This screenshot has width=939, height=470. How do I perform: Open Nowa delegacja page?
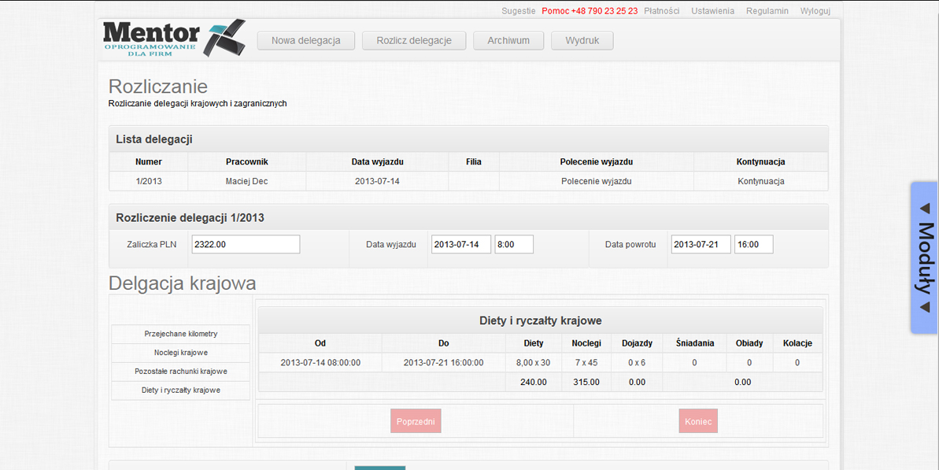306,41
